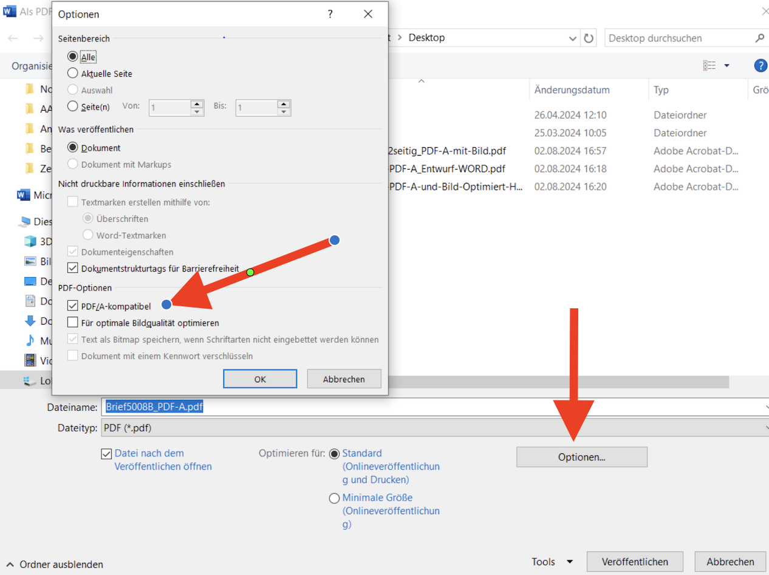This screenshot has width=769, height=575.
Task: Choose Minimale Größe optimization option
Action: tap(334, 498)
